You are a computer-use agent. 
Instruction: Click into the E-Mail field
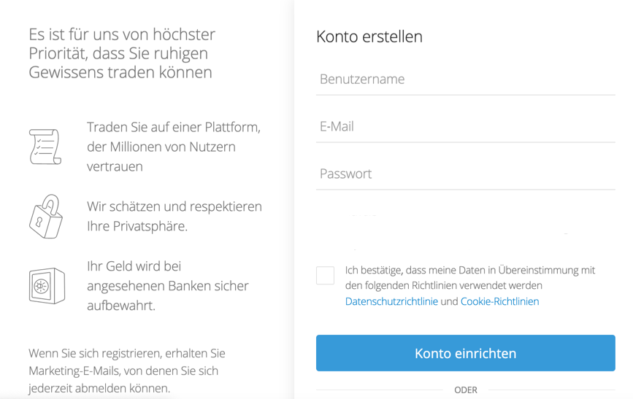coord(465,127)
